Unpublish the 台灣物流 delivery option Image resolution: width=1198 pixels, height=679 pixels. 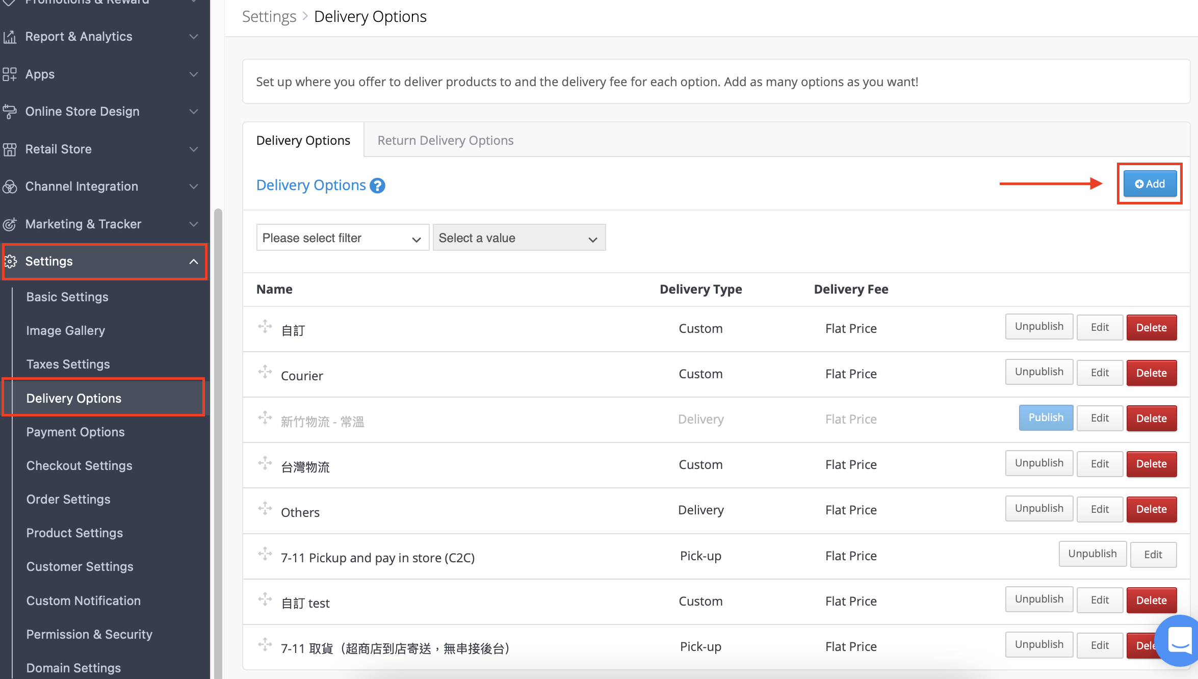pyautogui.click(x=1039, y=463)
